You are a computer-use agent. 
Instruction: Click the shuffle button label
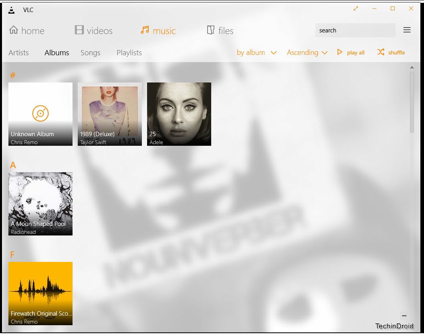(x=396, y=52)
